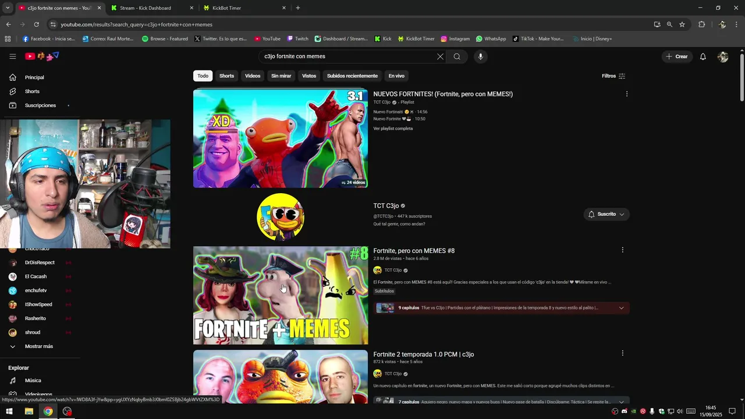Expand Mostrar más in subscriptions list
Viewport: 745px width, 419px height.
pos(38,346)
